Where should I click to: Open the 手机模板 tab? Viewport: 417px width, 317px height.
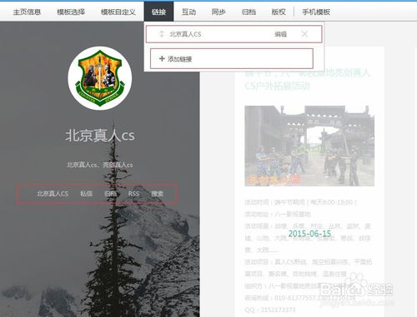tap(316, 12)
